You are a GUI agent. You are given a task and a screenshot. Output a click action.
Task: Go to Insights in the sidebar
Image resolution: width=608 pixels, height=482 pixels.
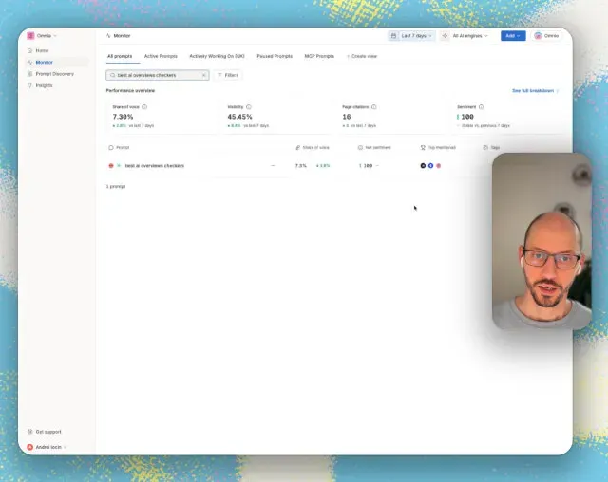tap(44, 85)
